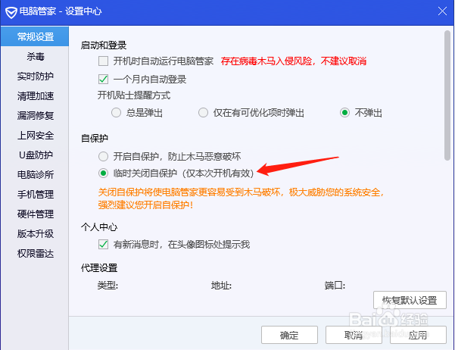Open the 杀毒 settings tab
455x350 pixels.
(x=35, y=56)
